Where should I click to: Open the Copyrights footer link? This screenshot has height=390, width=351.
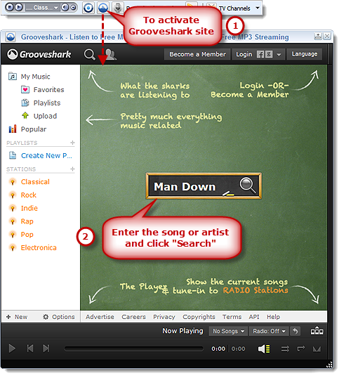coord(199,317)
